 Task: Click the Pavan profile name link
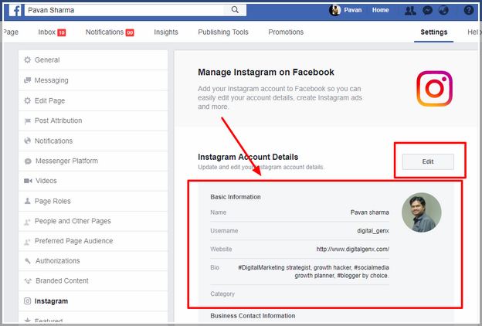tap(352, 10)
